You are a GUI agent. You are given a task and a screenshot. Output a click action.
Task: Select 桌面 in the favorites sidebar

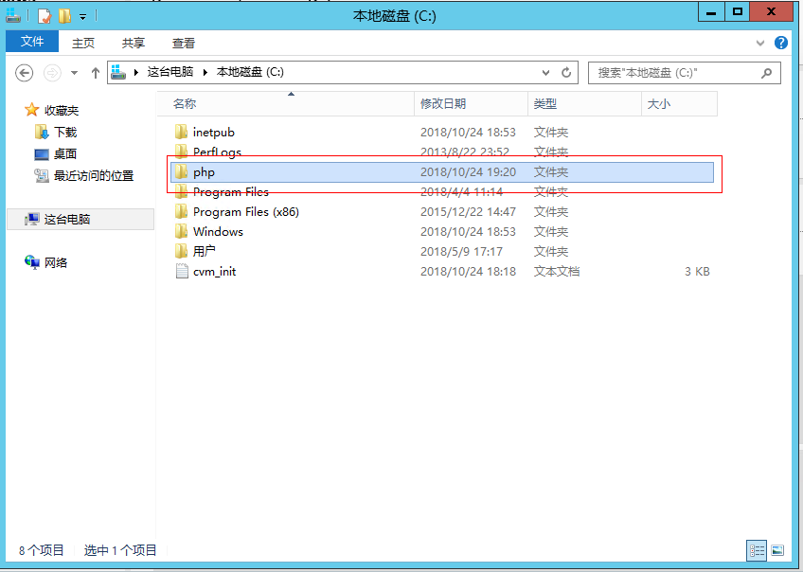pos(65,153)
